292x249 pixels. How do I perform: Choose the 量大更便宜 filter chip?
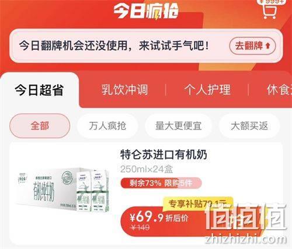tap(178, 126)
